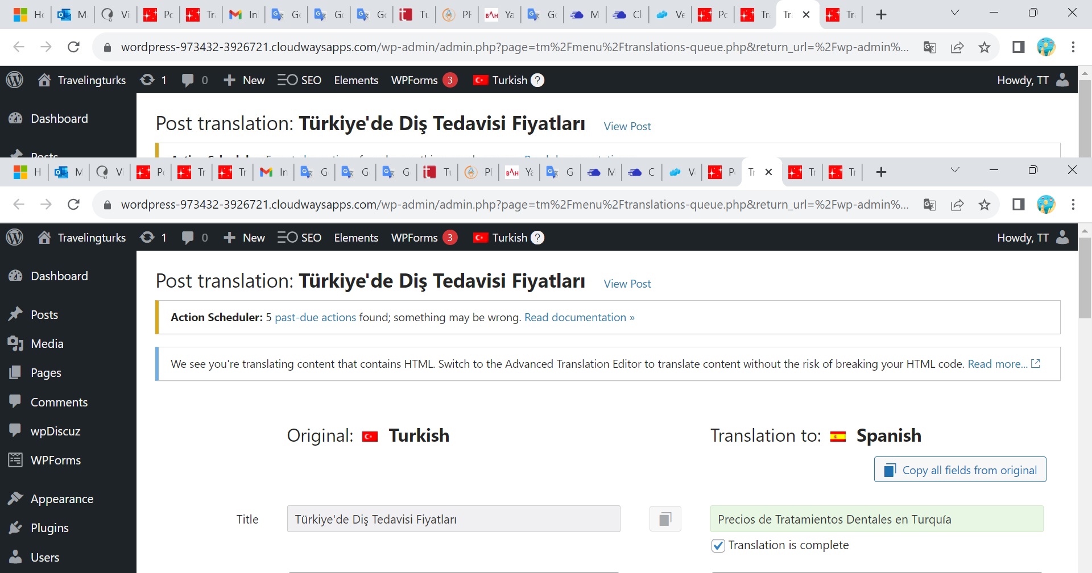
Task: Open Elements in the lower admin bar
Action: (356, 238)
